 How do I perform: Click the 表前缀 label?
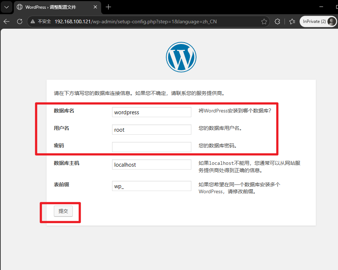61,184
